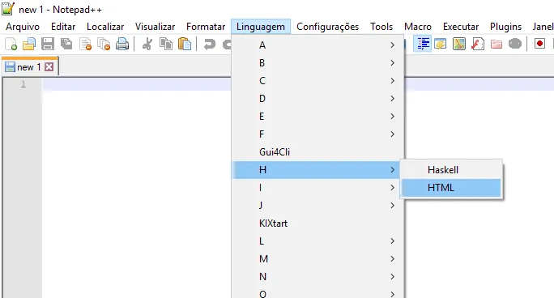This screenshot has width=554, height=298.
Task: Close the new 1 tab
Action: point(49,66)
